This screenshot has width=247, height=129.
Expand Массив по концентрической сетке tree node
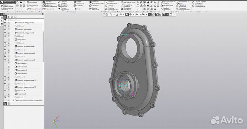13,100
